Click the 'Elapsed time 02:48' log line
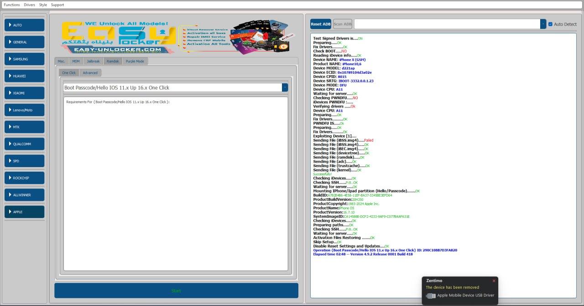 (x=363, y=255)
